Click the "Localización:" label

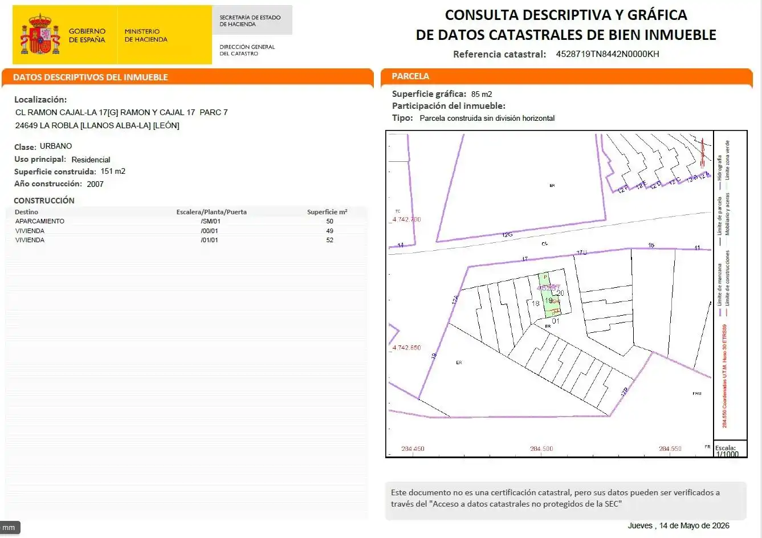pyautogui.click(x=40, y=100)
